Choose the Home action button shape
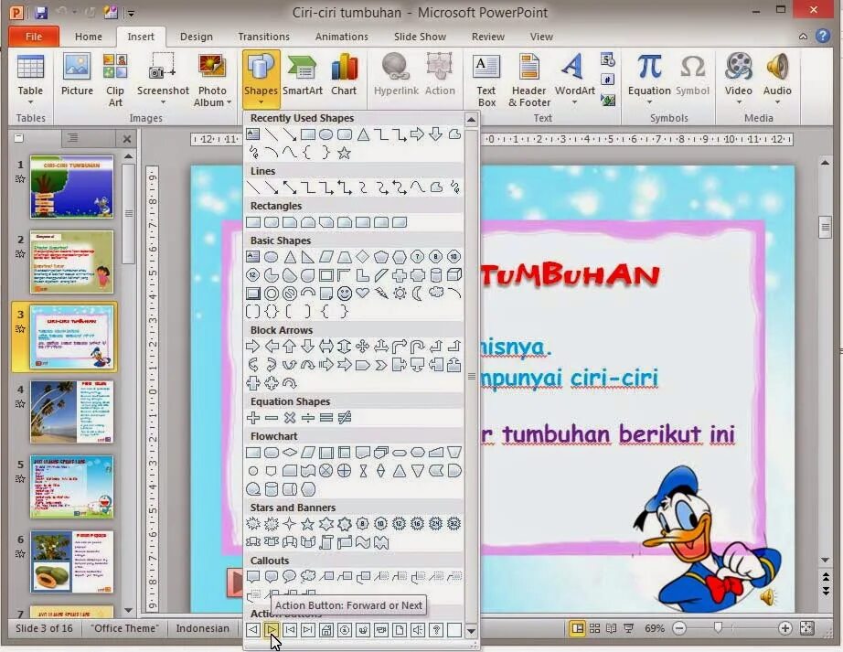This screenshot has width=843, height=652. (326, 629)
